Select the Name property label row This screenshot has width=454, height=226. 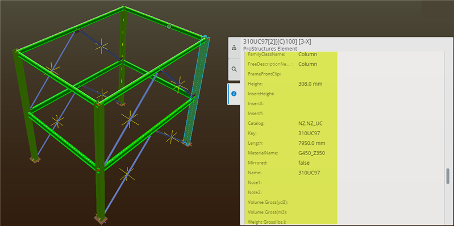[291, 173]
